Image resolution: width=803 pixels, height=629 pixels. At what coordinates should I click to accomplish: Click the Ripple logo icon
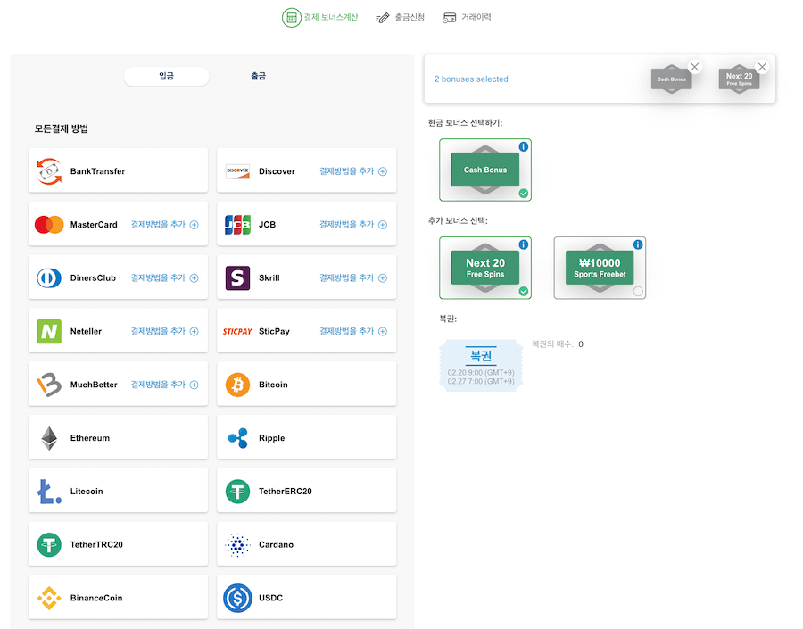[237, 438]
